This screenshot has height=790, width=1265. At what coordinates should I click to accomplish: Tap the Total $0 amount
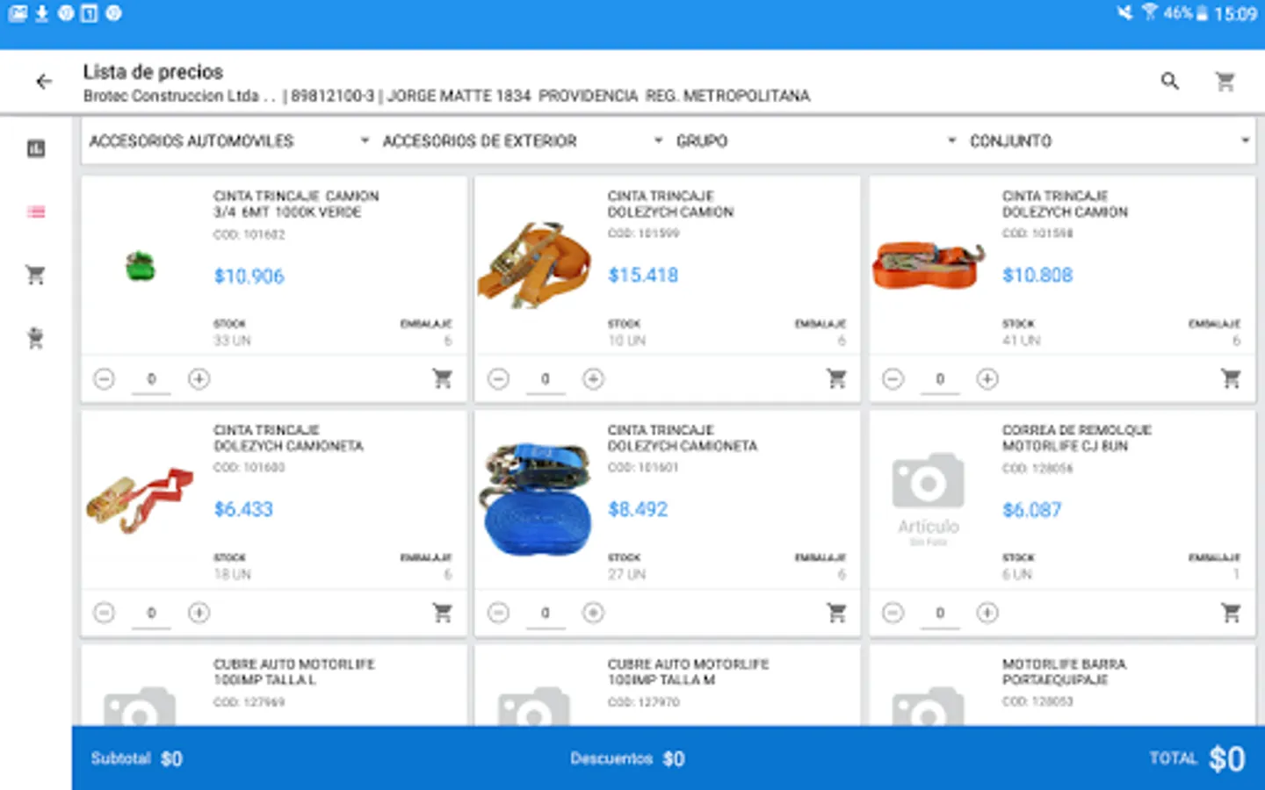point(1226,758)
